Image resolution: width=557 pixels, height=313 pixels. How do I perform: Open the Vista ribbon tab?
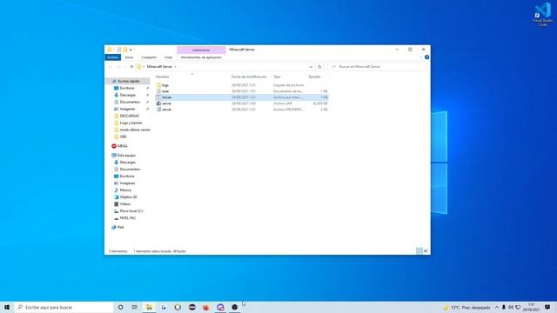point(168,57)
